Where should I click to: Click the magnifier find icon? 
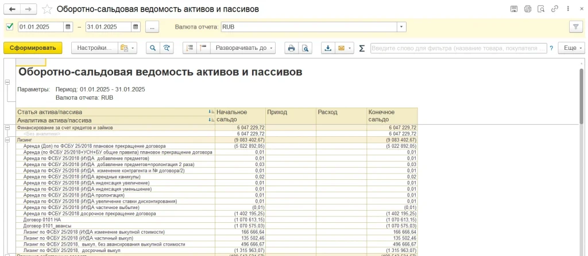point(153,48)
